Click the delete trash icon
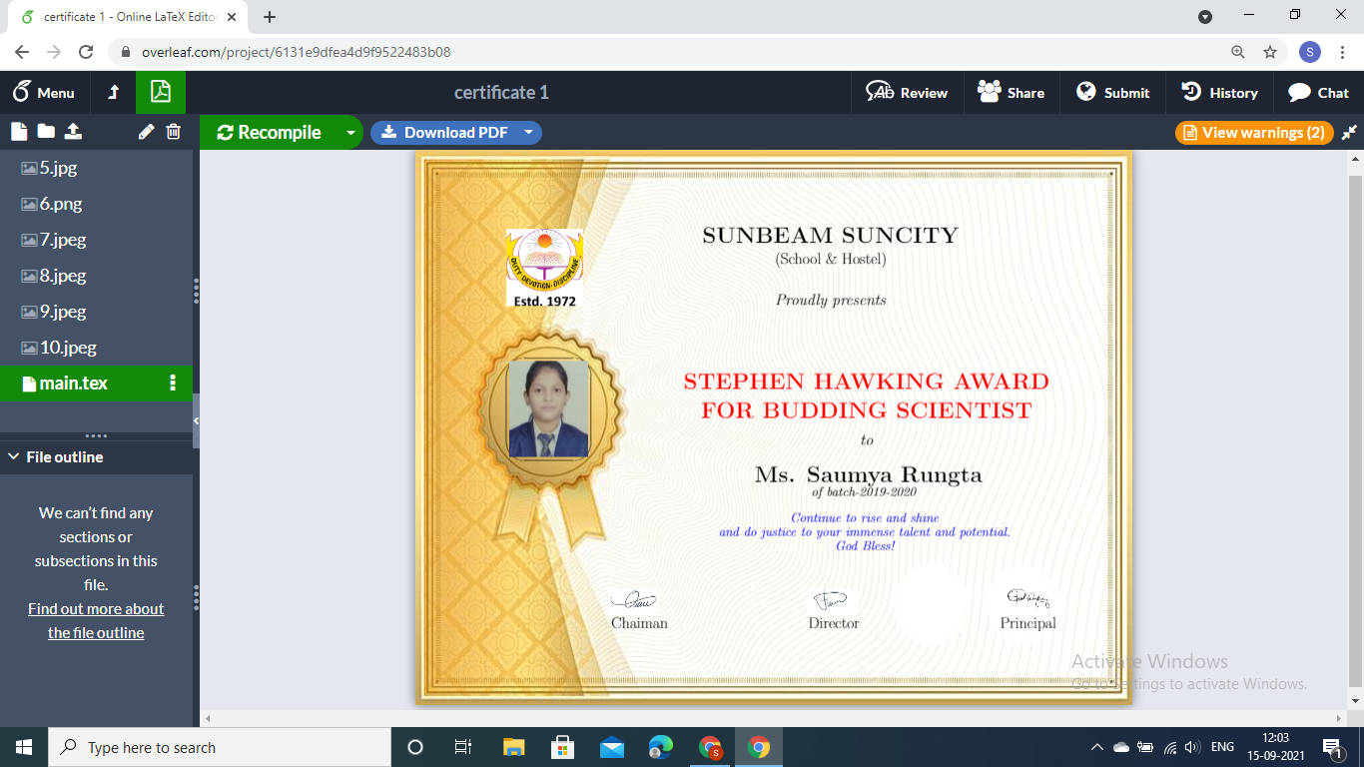 pyautogui.click(x=174, y=132)
